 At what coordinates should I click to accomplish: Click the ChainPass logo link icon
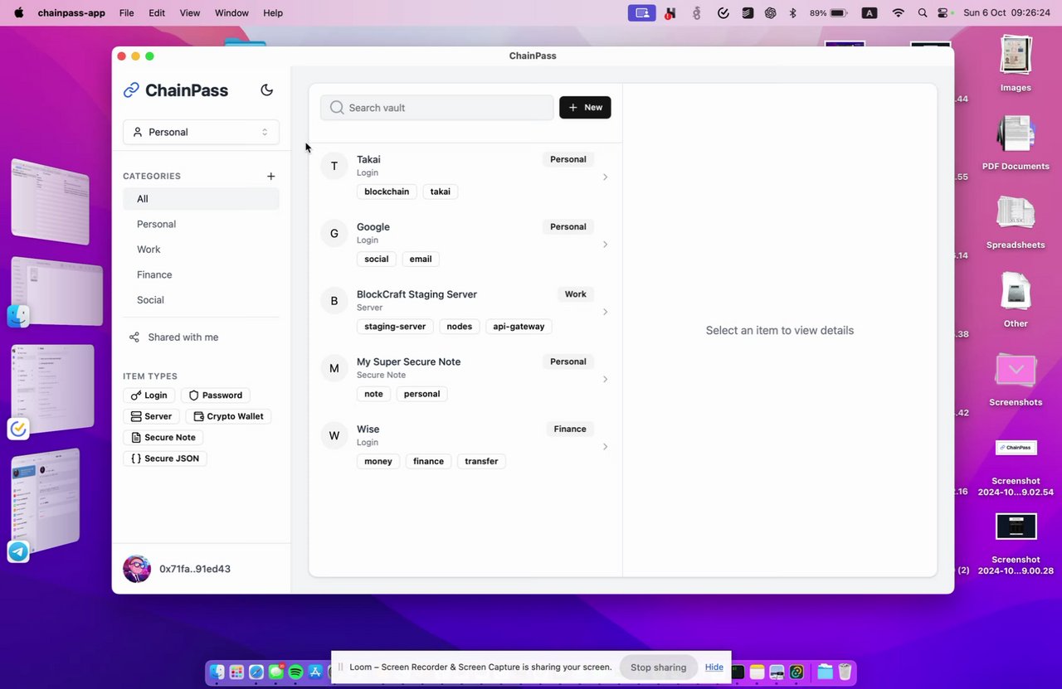click(131, 90)
